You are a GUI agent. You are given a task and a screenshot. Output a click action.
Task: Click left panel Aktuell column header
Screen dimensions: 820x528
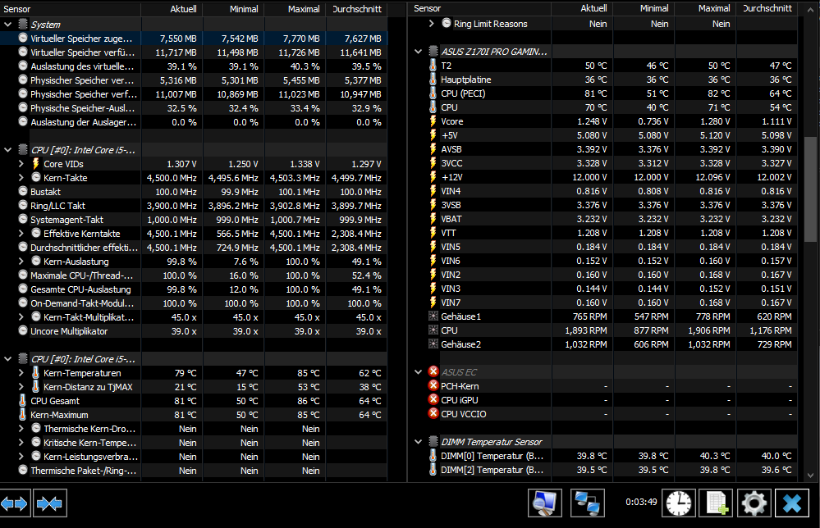172,9
